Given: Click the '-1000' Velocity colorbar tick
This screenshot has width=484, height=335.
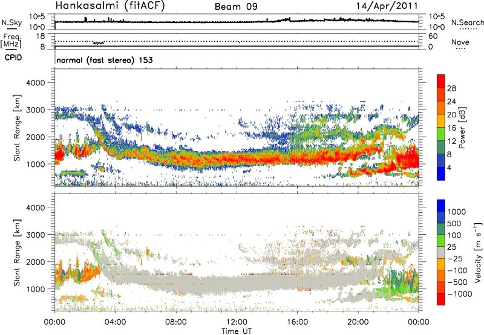Looking at the screenshot, I should [x=460, y=294].
